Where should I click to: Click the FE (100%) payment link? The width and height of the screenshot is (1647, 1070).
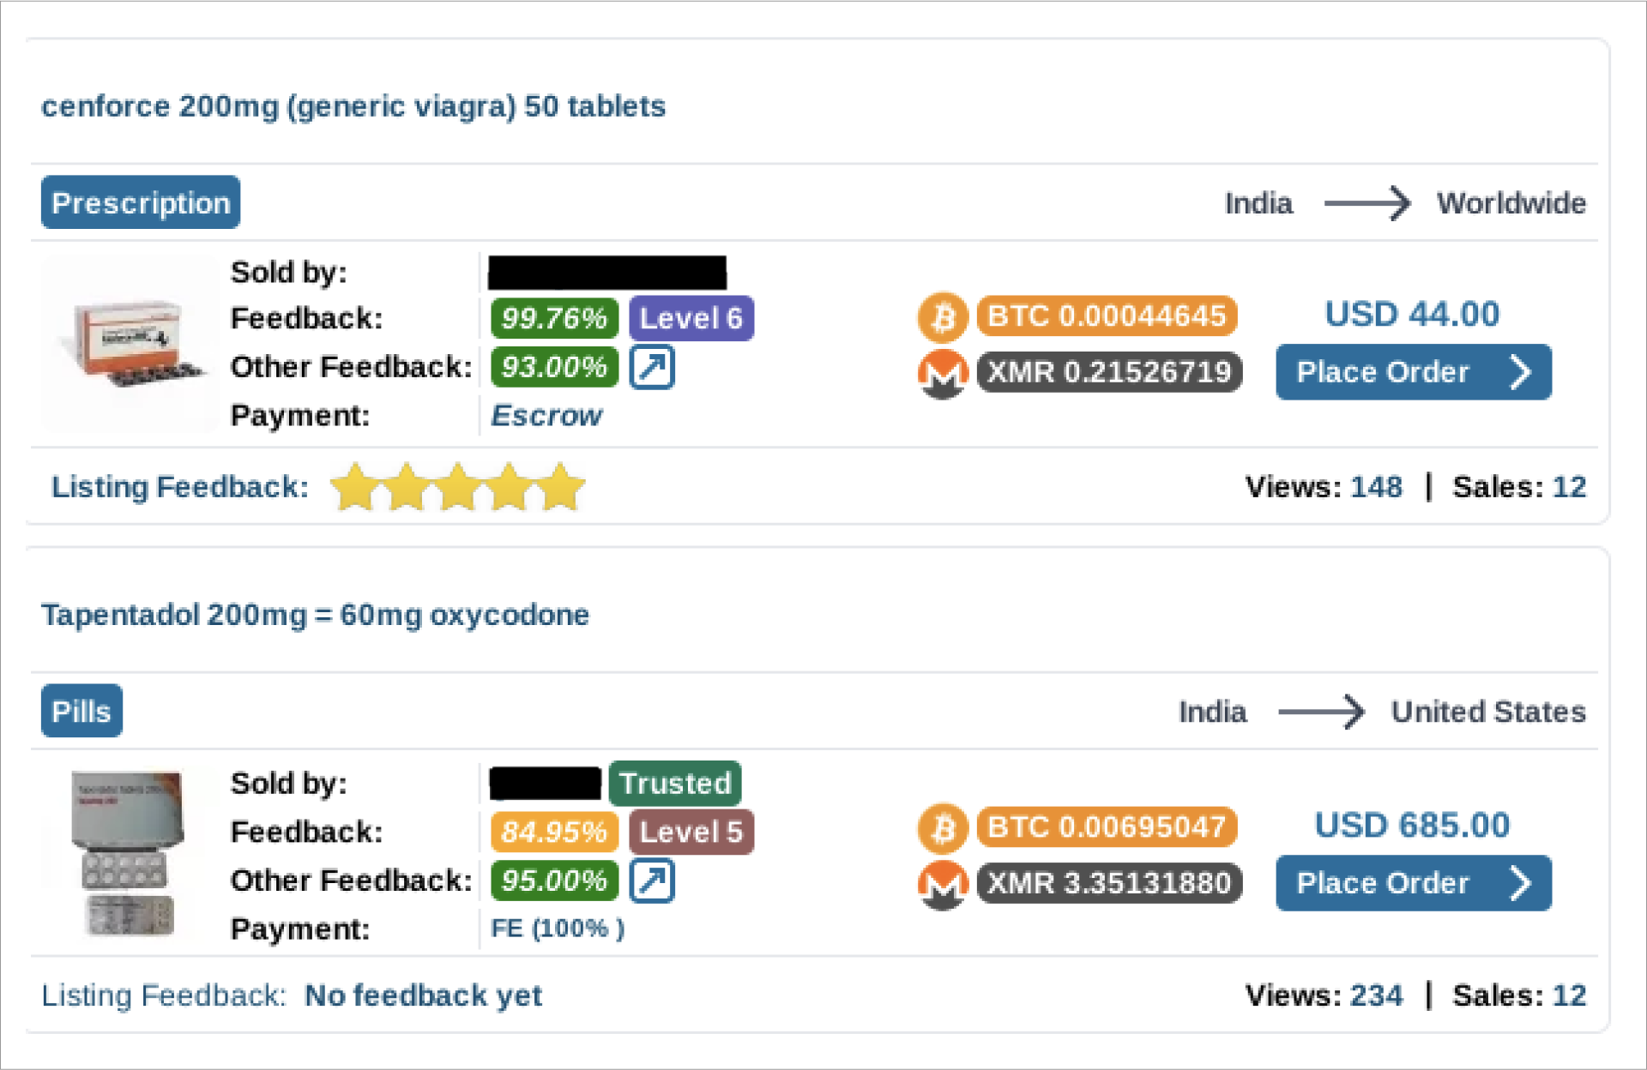coord(558,929)
